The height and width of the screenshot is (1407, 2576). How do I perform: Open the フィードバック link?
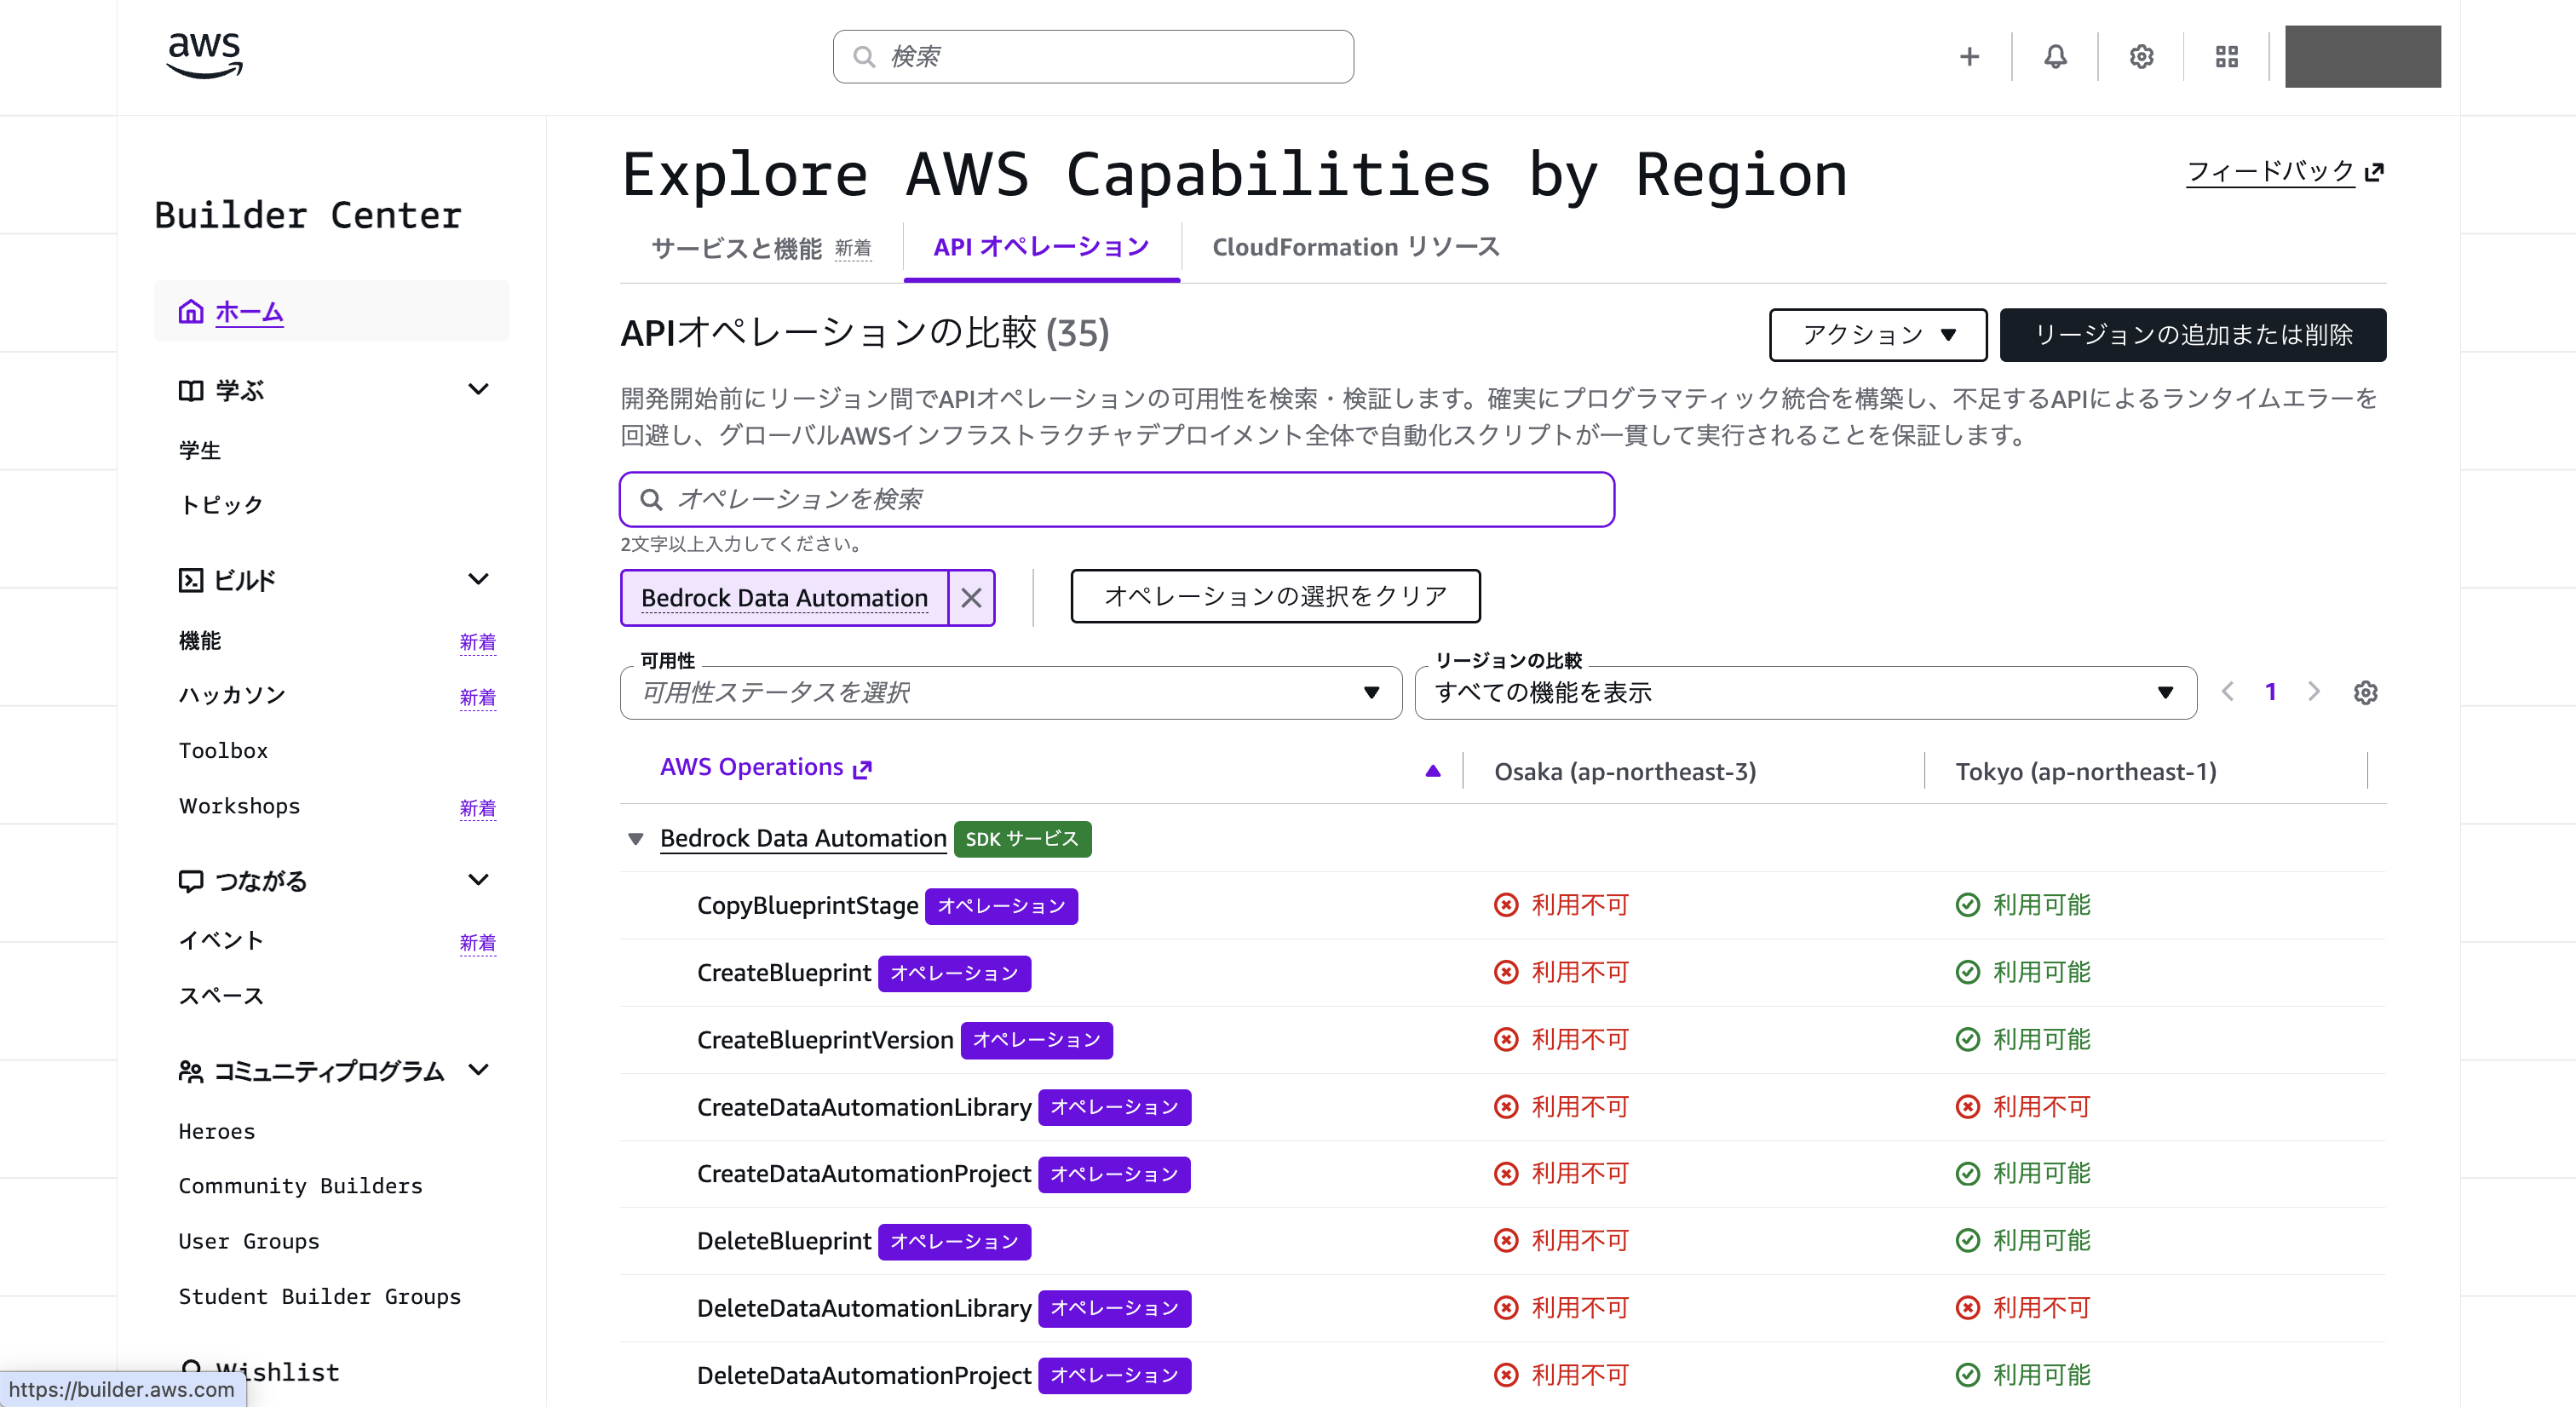(2284, 171)
